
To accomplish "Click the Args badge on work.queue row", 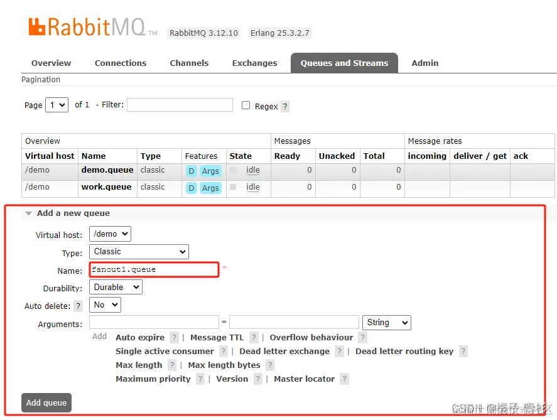I will (x=210, y=188).
